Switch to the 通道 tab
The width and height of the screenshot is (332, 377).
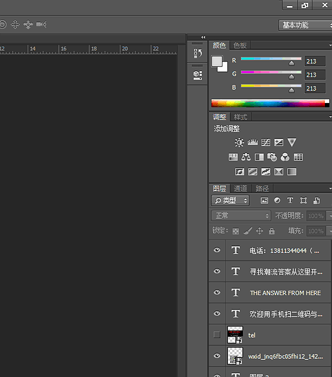(240, 188)
